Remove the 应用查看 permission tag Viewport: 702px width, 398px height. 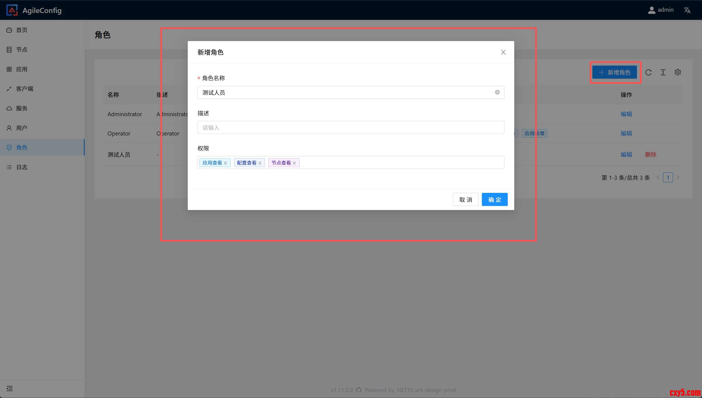point(226,163)
